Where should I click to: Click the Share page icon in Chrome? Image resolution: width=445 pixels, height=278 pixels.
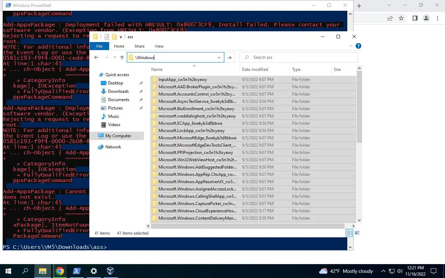tap(390, 18)
